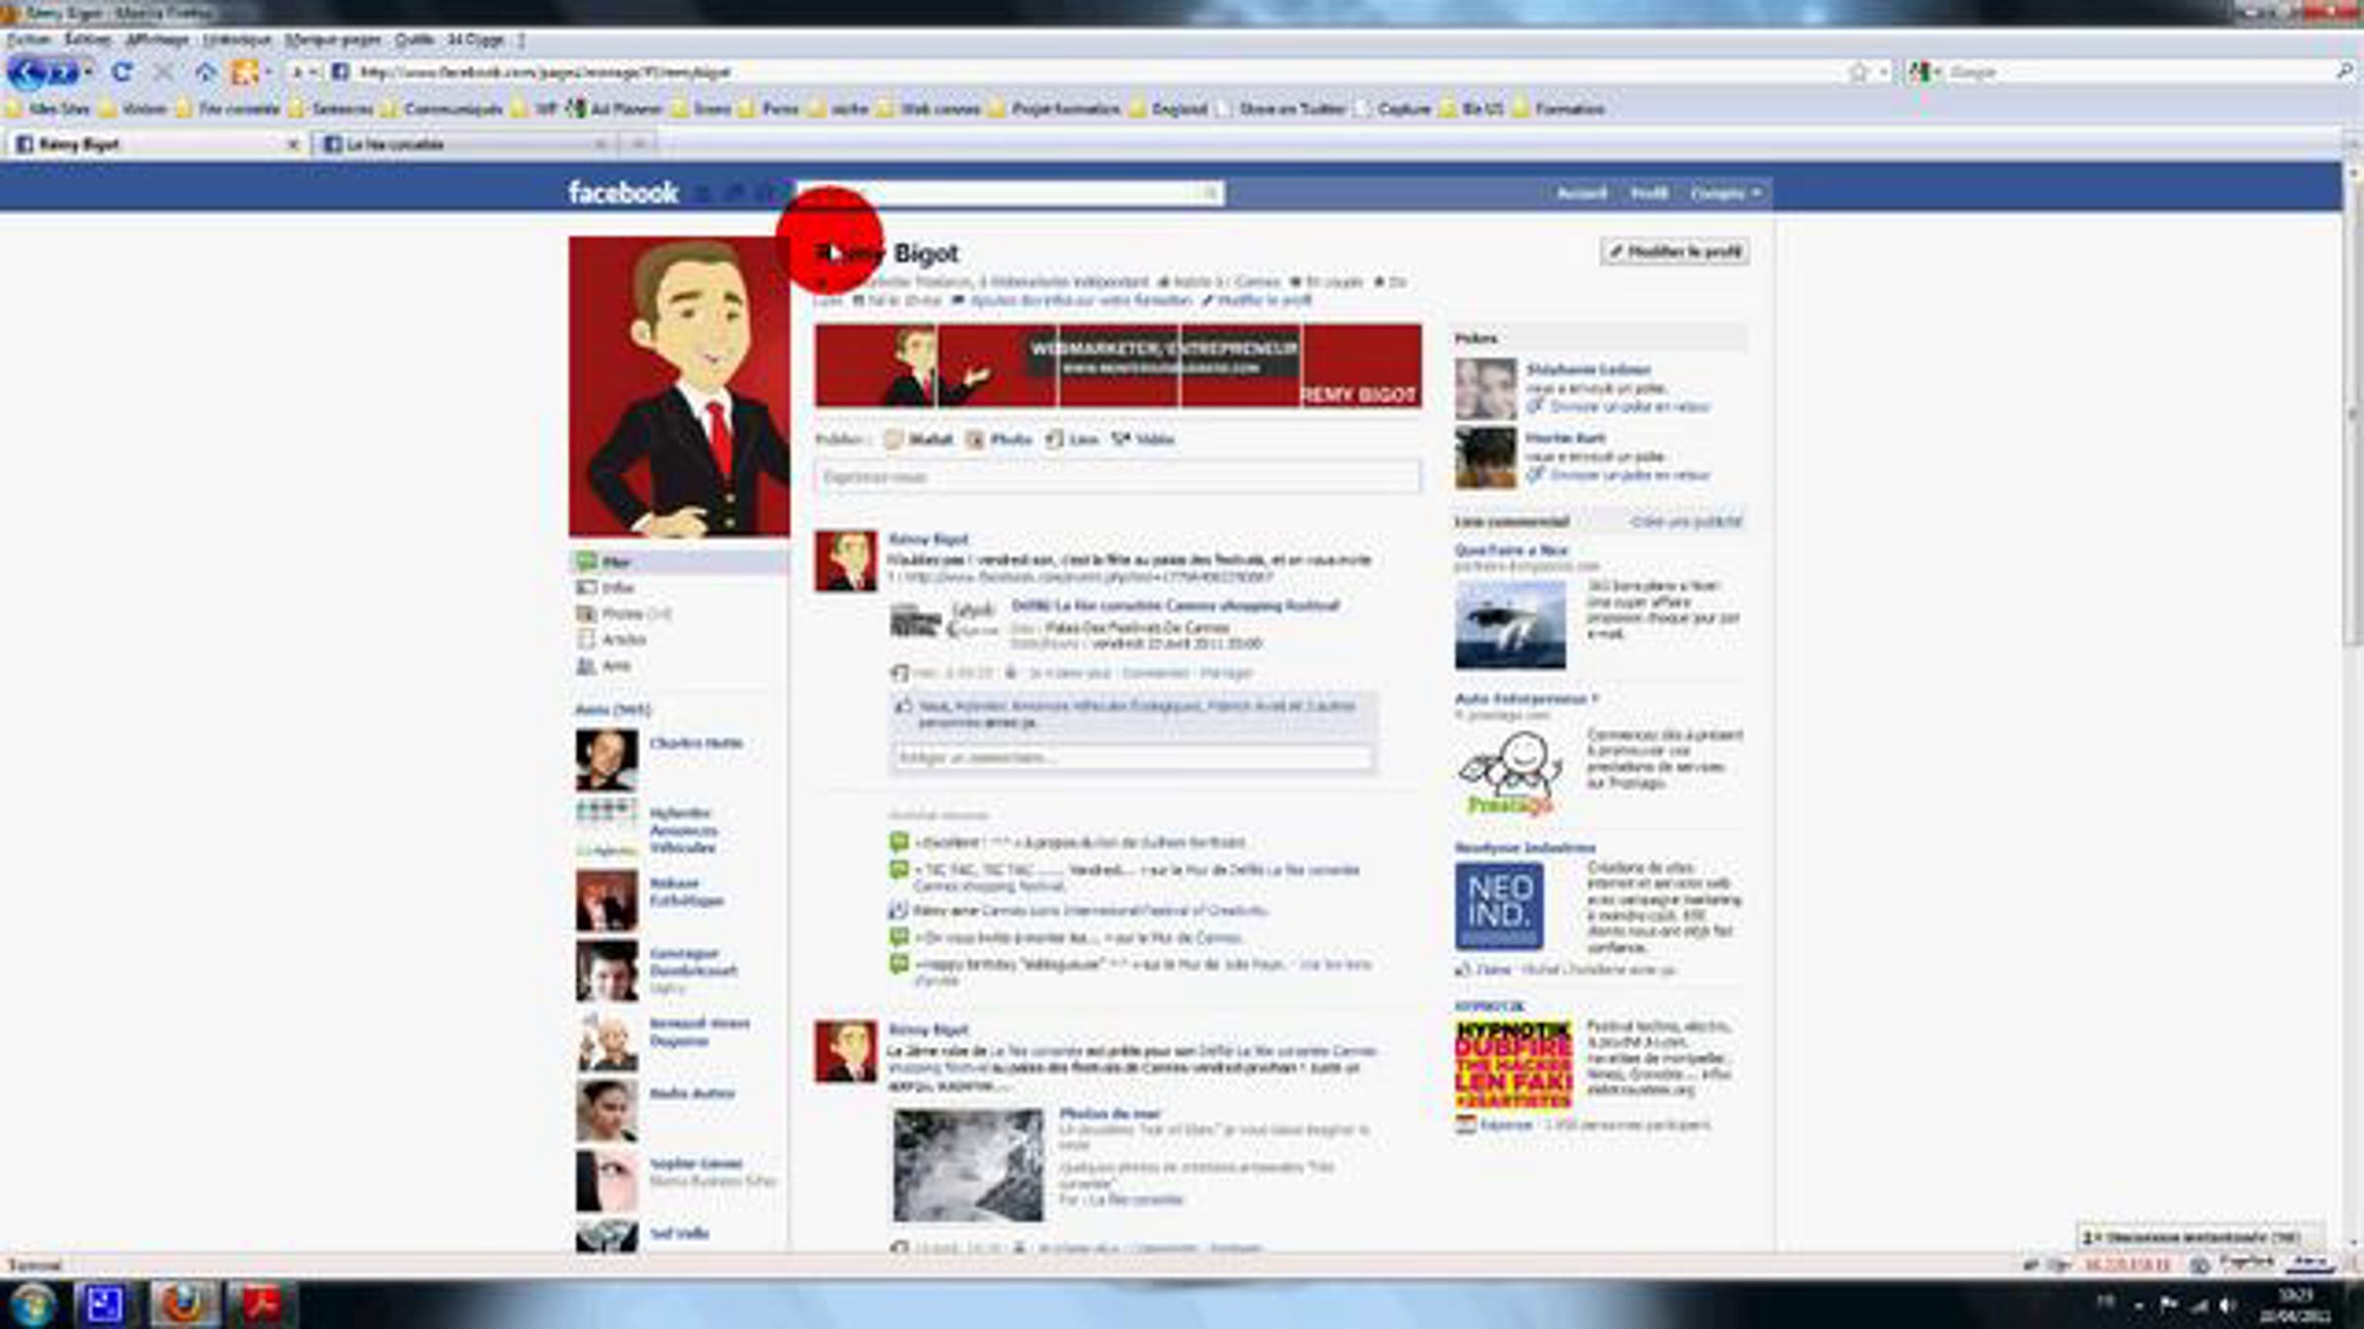Expand the Compte dropdown in Facebook header
Viewport: 2364px width, 1329px height.
pyautogui.click(x=1725, y=193)
